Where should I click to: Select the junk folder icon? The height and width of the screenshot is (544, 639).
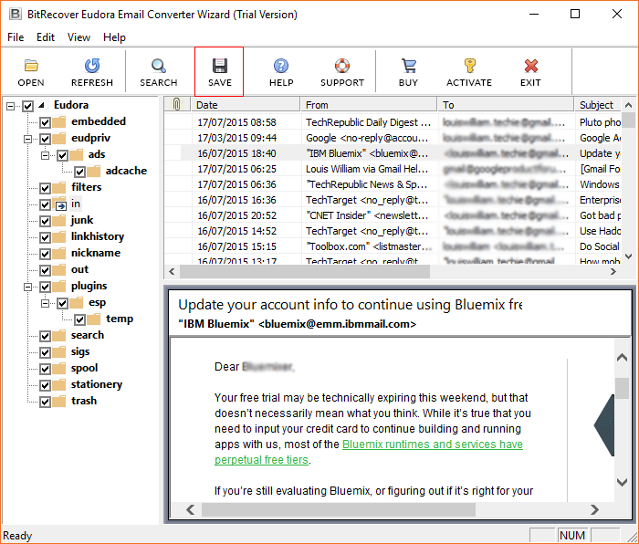(59, 221)
